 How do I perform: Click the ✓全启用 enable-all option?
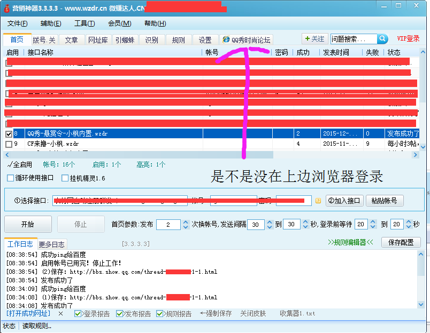20,164
